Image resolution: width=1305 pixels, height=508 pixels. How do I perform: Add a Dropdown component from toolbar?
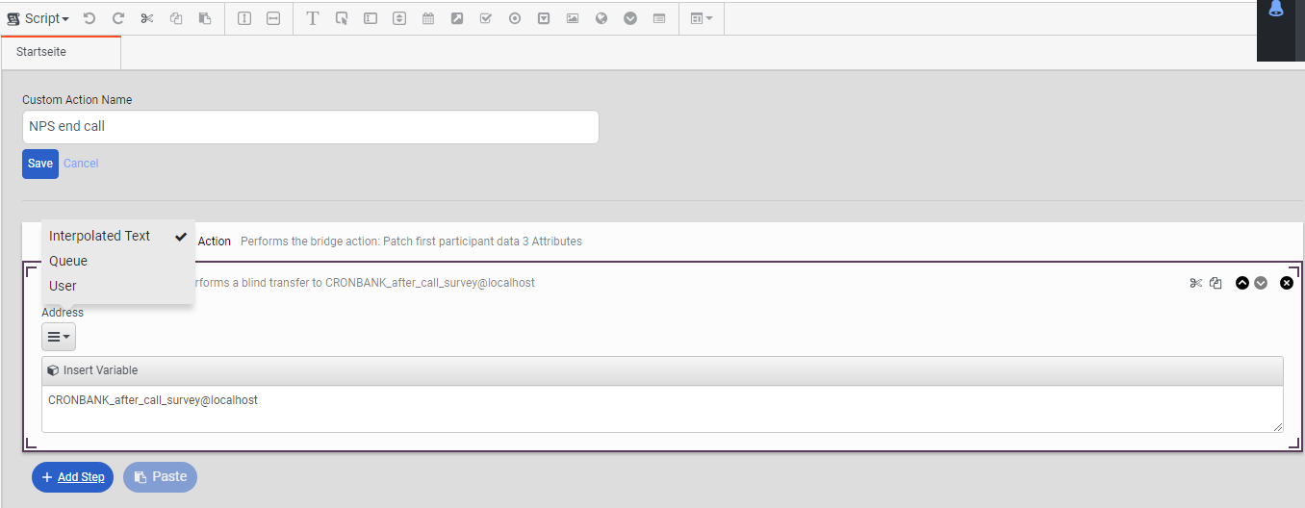coord(544,18)
